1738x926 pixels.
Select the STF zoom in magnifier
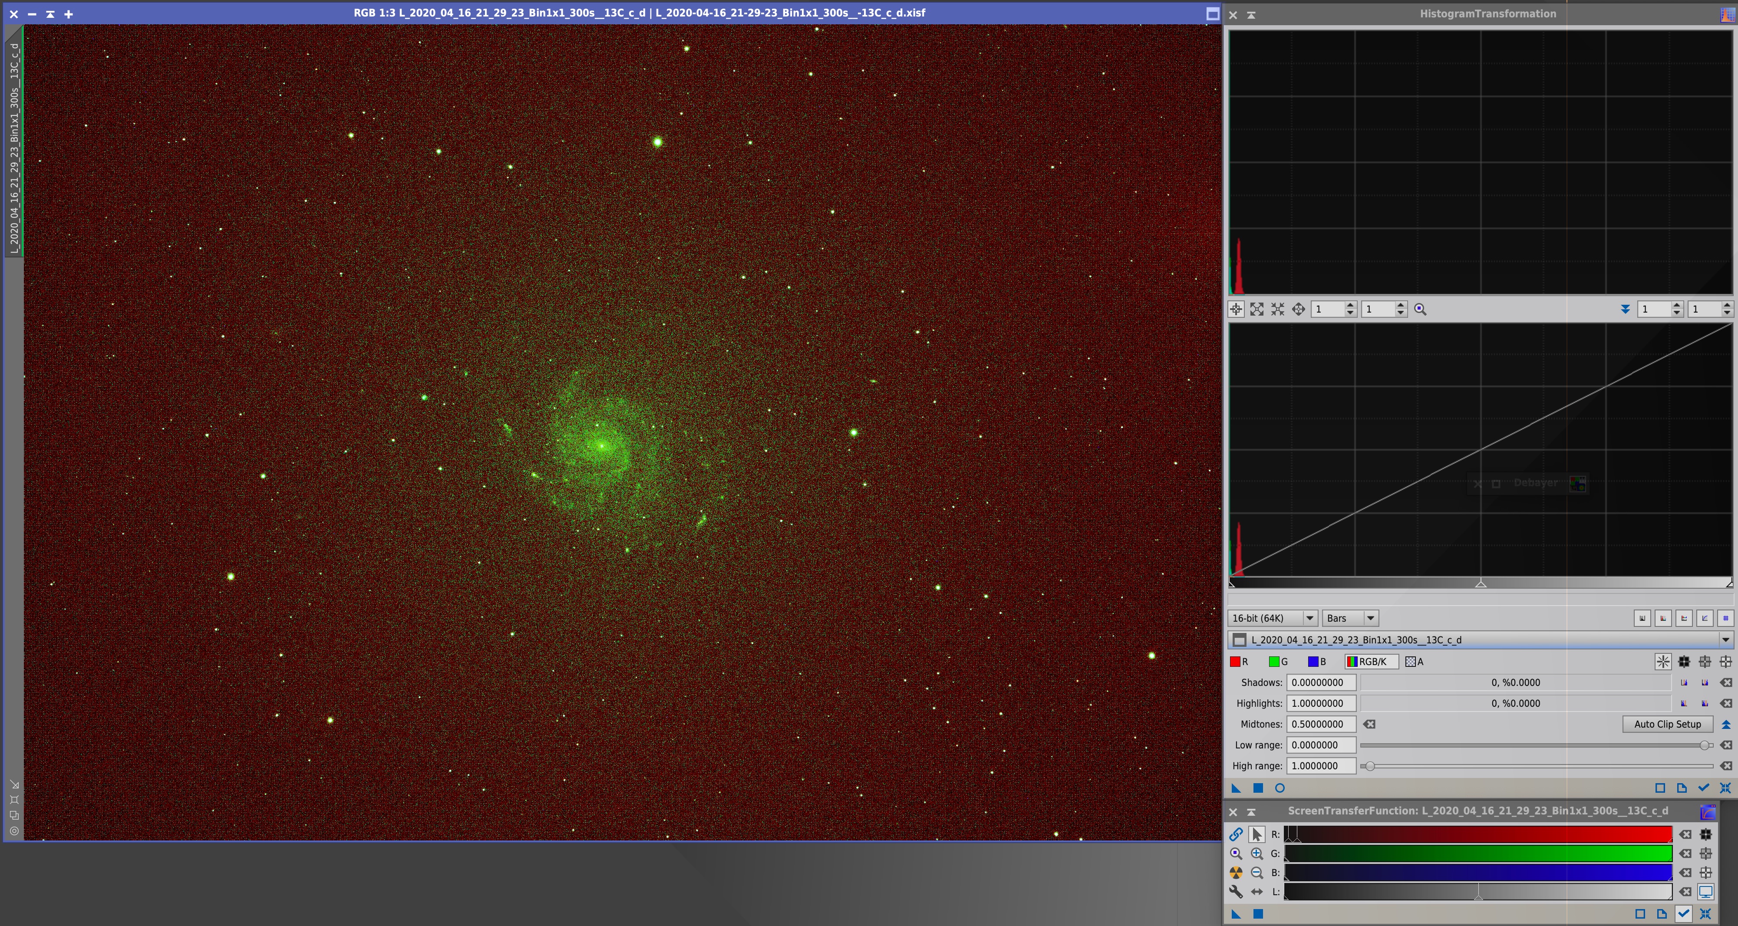[1256, 854]
